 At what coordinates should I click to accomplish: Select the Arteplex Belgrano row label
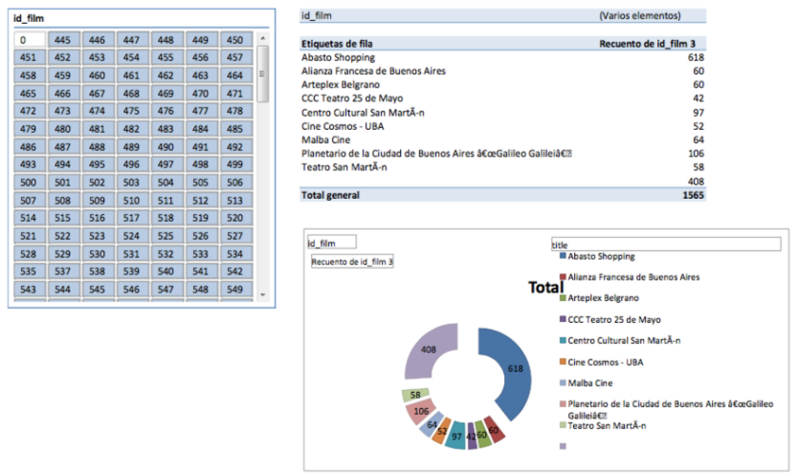(341, 85)
